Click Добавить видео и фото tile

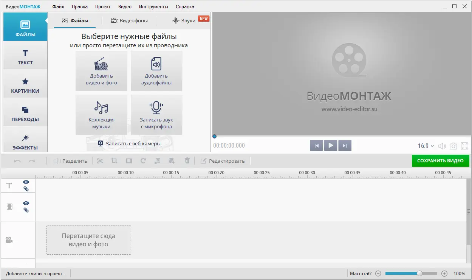[x=101, y=71]
